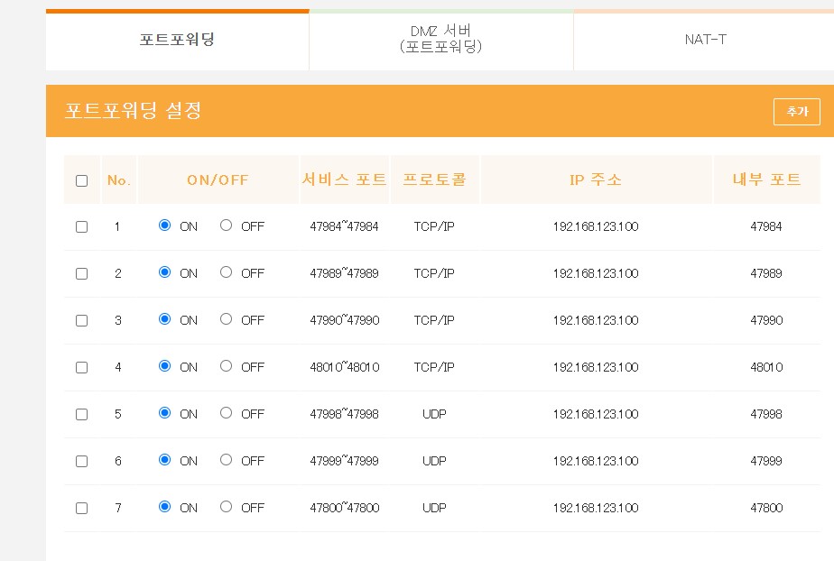
Task: Turn OFF rule 4 (port 48010)
Action: click(x=226, y=366)
